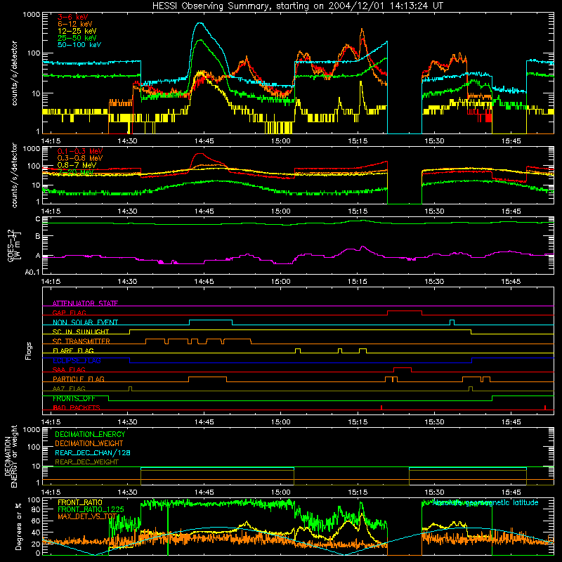The width and height of the screenshot is (562, 562).
Task: Click the raised GAP_FLAG segment near 15:25
Action: [x=405, y=311]
